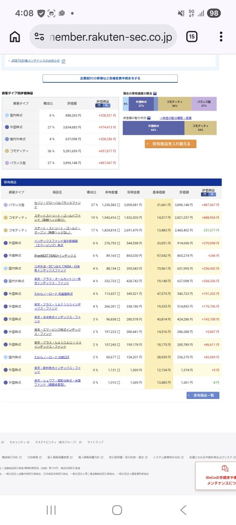
Task: Switch holdings table gains to % display
Action: click(212, 194)
